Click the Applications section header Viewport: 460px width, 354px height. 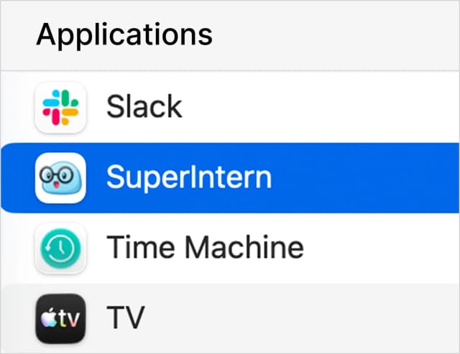(x=124, y=34)
